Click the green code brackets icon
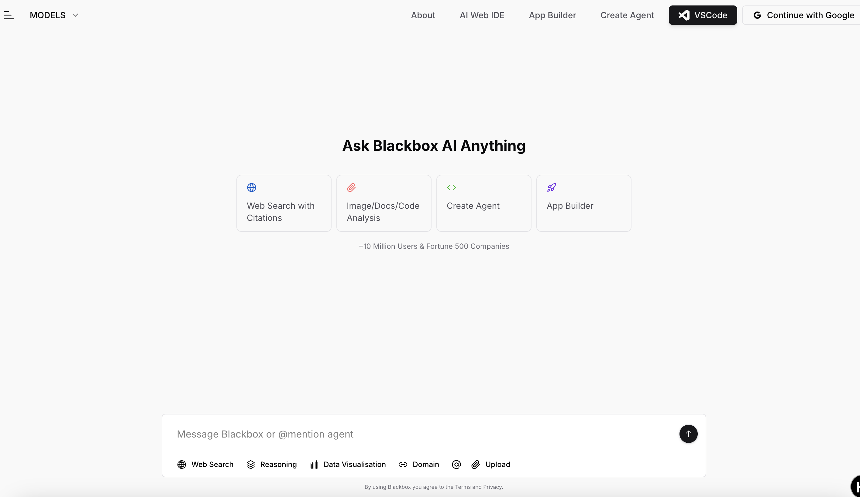Viewport: 860px width, 497px height. (452, 187)
